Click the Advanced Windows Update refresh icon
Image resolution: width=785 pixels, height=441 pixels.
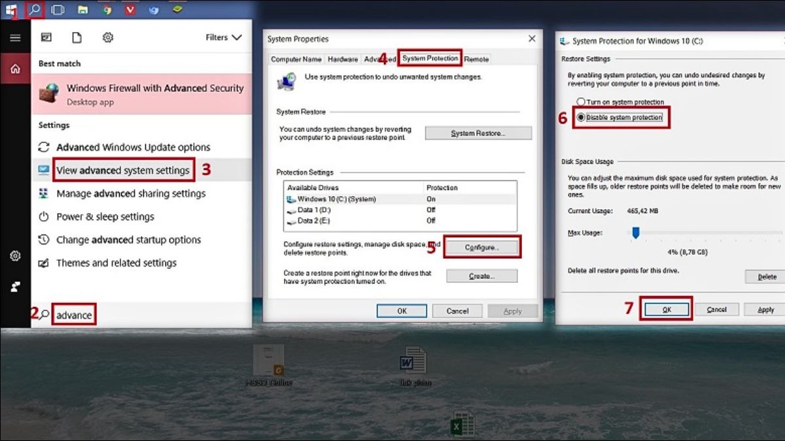coord(44,147)
